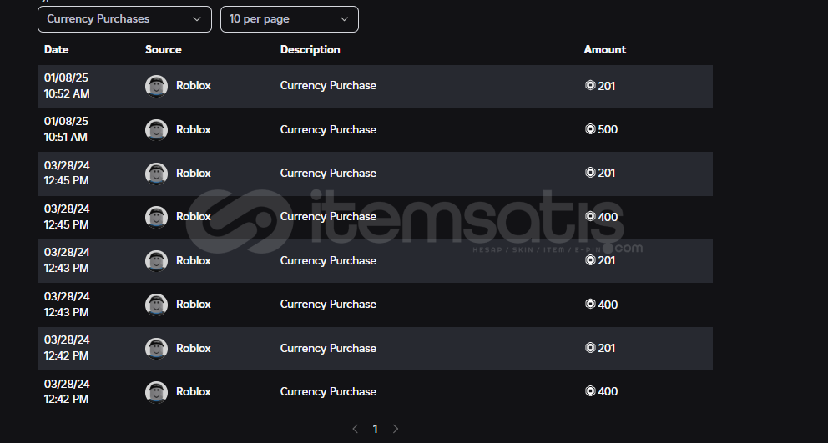
Task: Select 03/28/24 12:42 PM date in 201 row
Action: pos(67,348)
